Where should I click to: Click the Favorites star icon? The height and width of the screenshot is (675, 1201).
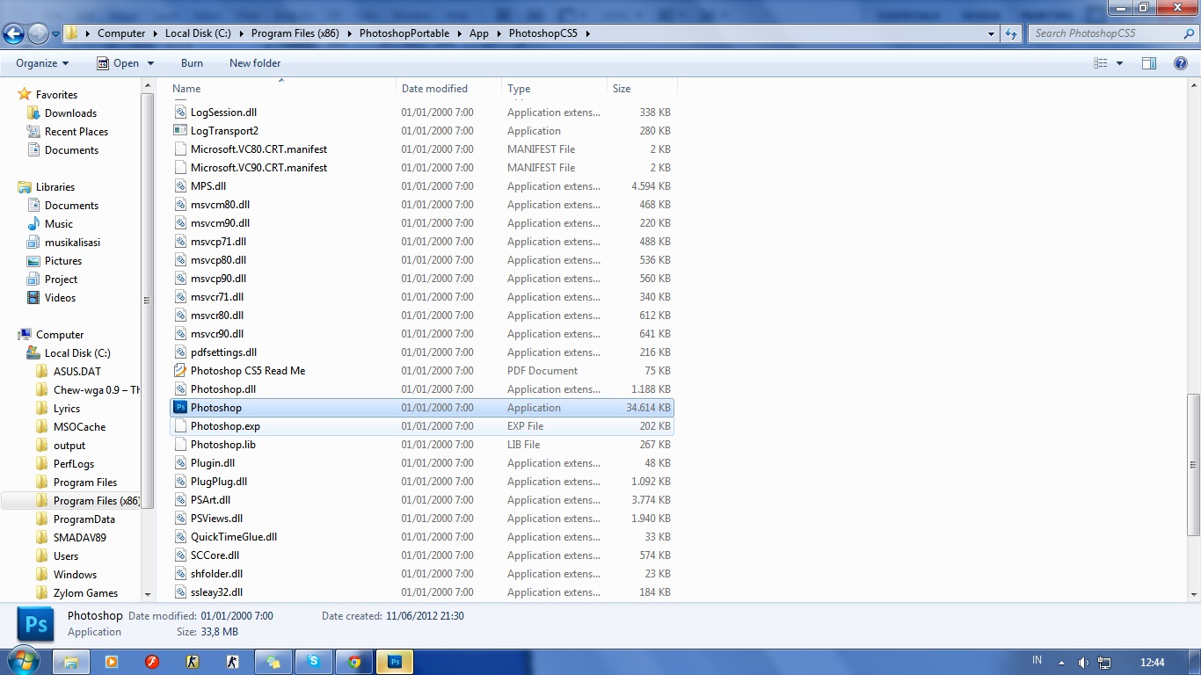[25, 94]
